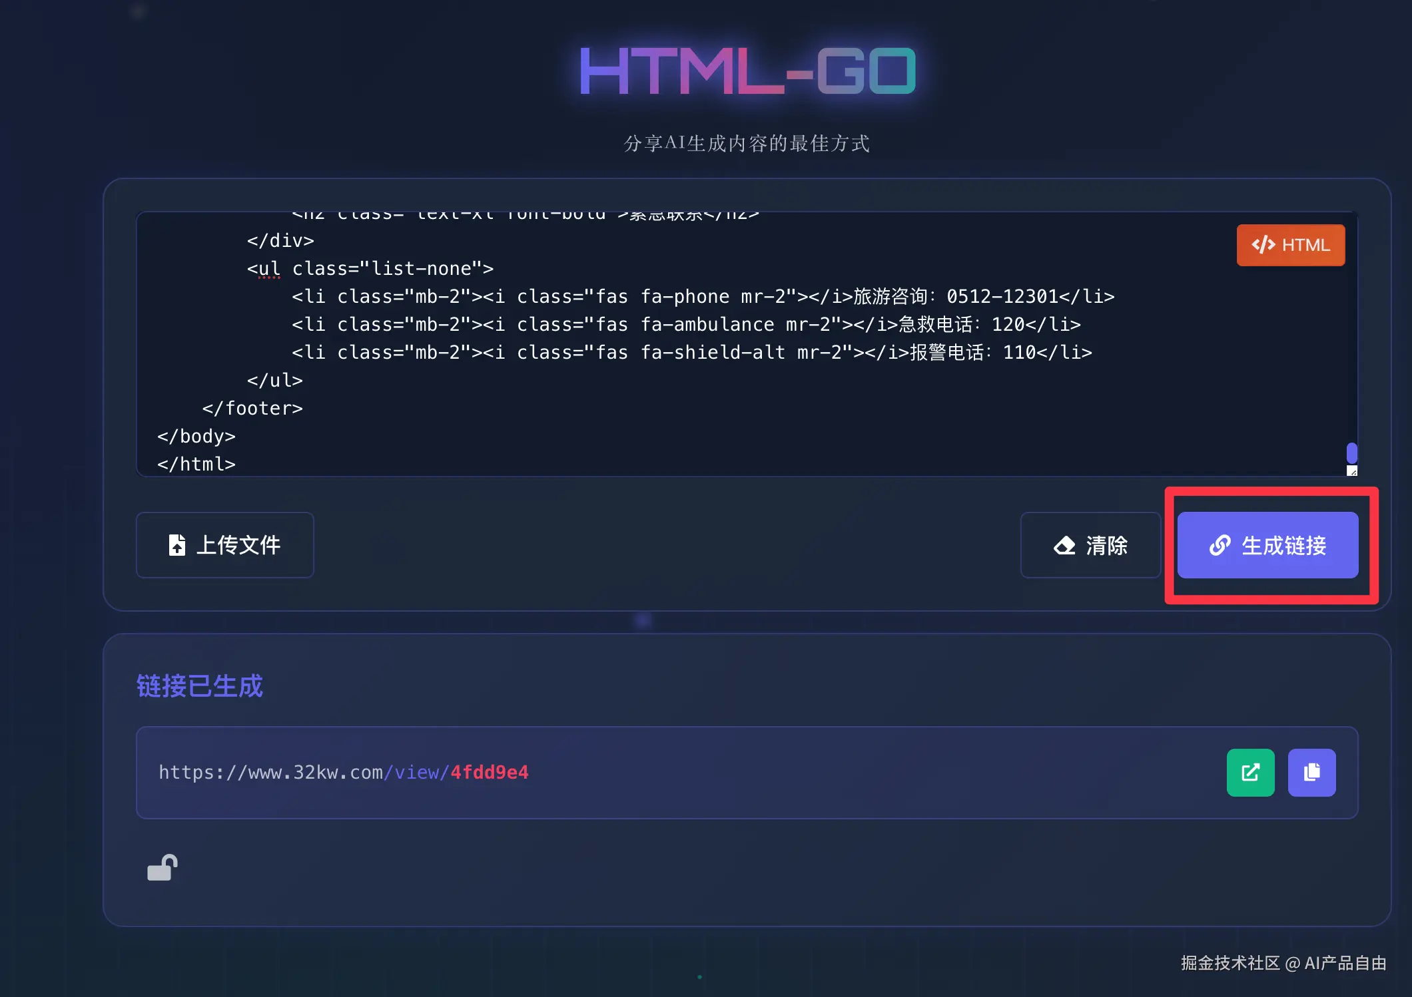
Task: Click inside the HTML code text area
Action: pos(733,399)
